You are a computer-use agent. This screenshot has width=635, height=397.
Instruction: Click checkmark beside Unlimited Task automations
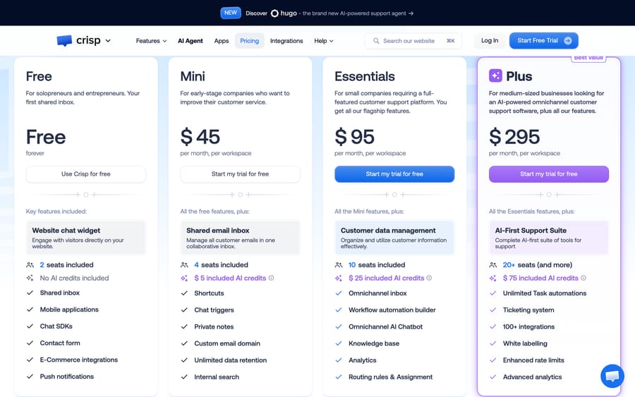(x=493, y=293)
